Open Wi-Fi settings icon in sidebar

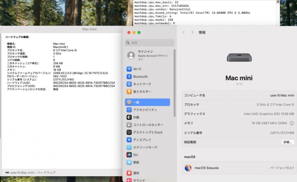pyautogui.click(x=129, y=69)
